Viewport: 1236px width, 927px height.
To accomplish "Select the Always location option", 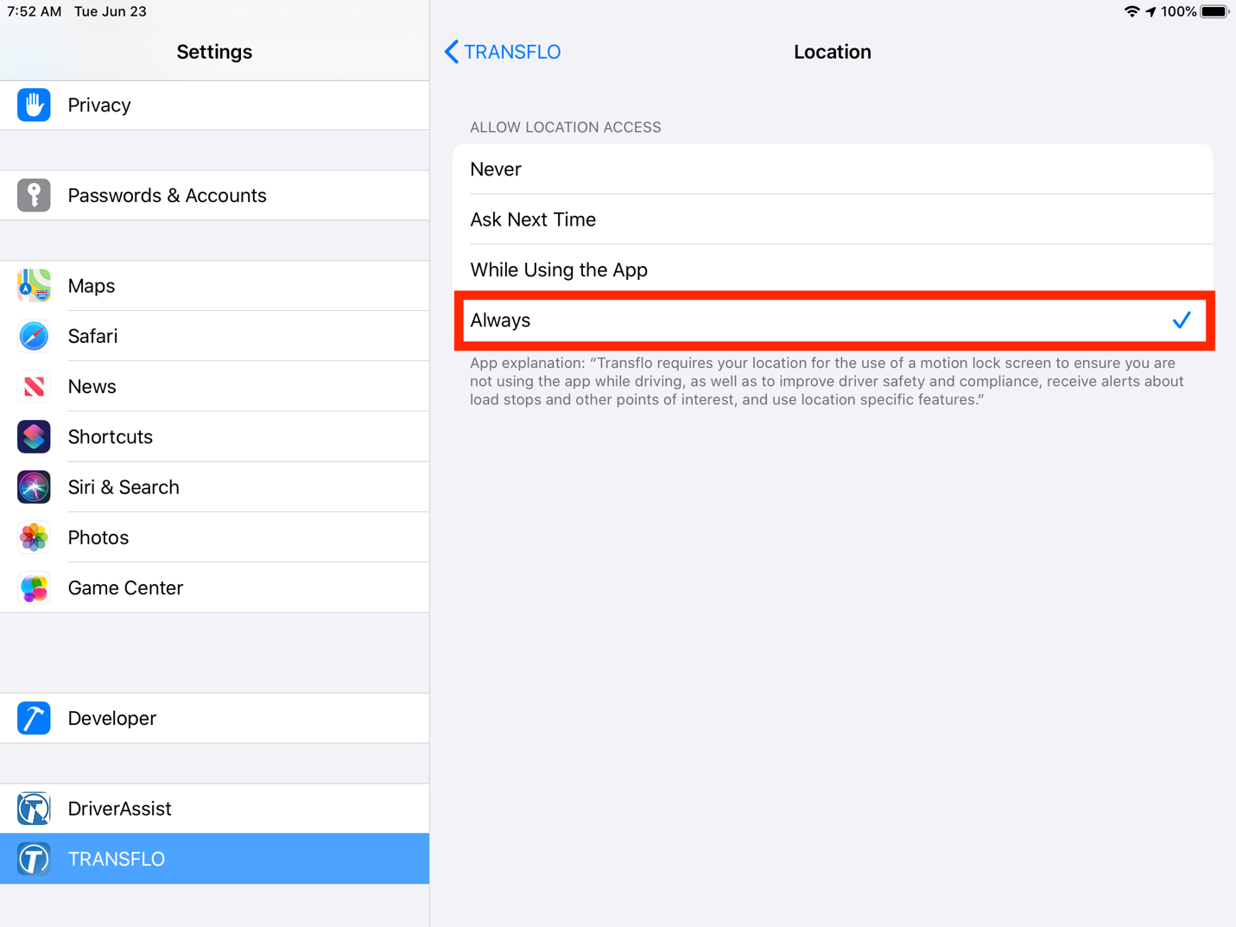I will tap(832, 321).
